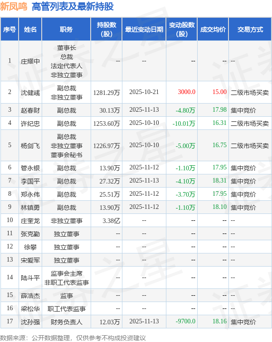Select the name 张克勤
Image resolution: width=272 pixels, height=342 pixels.
click(x=30, y=234)
